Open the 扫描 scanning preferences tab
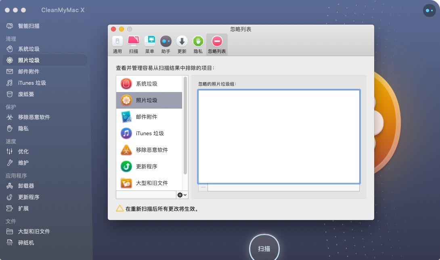Image resolution: width=440 pixels, height=260 pixels. tap(134, 45)
